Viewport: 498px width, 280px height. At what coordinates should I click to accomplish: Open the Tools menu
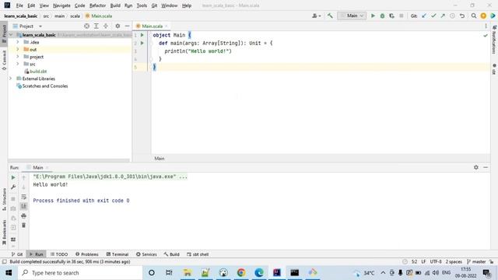tap(142, 5)
